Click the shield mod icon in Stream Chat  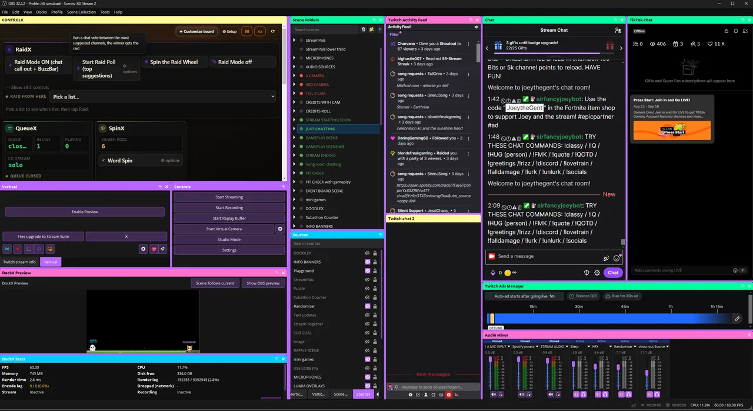587,273
